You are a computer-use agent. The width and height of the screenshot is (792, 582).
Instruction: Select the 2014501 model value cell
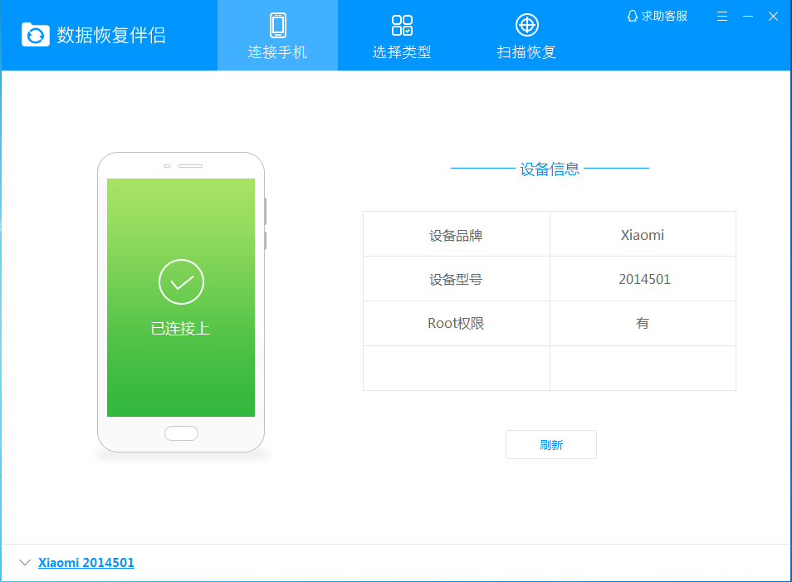click(x=643, y=279)
